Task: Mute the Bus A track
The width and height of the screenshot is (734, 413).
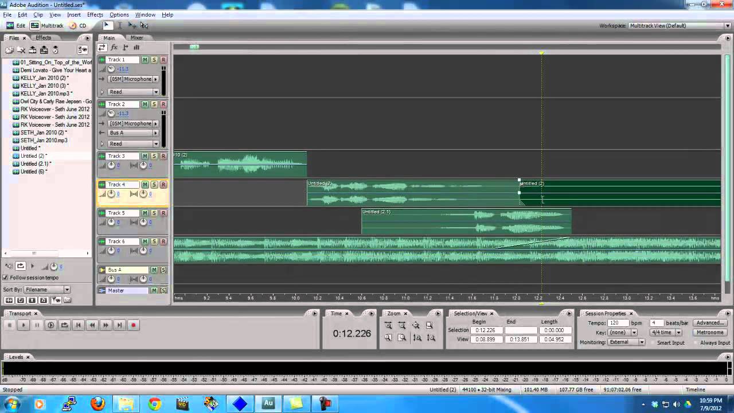Action: click(x=154, y=270)
